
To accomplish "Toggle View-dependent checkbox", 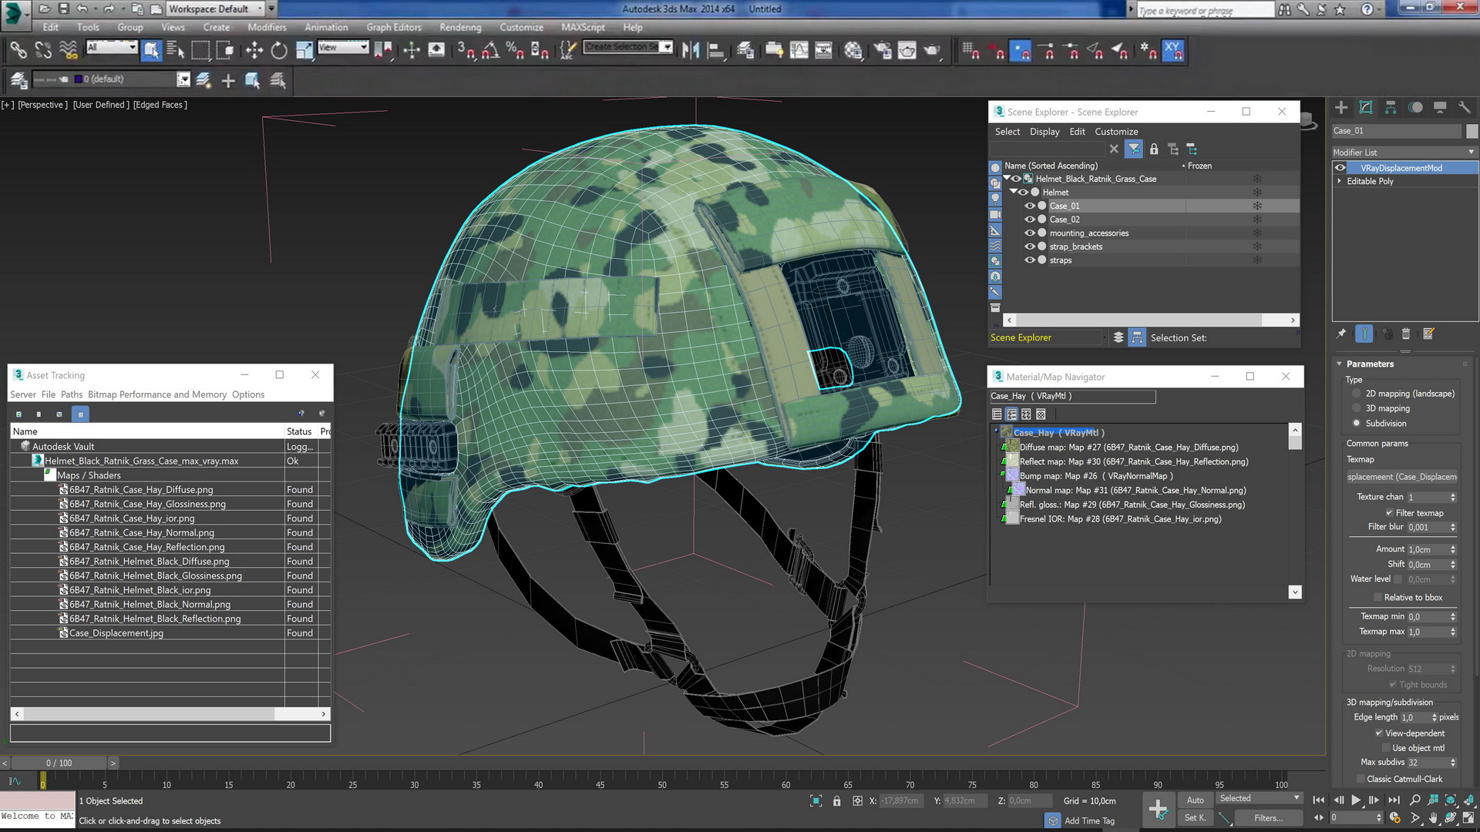I will click(x=1379, y=733).
